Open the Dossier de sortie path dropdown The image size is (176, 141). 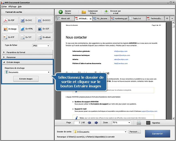pos(100,132)
